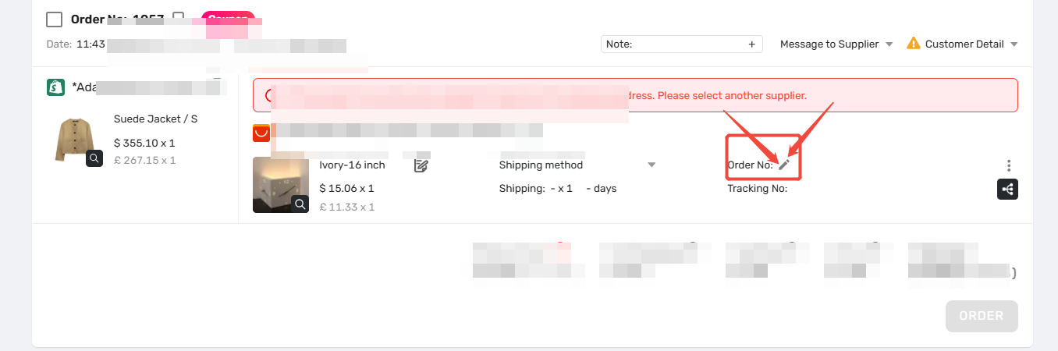Click the pencil icon beside Order No
This screenshot has width=1058, height=351.
[784, 165]
